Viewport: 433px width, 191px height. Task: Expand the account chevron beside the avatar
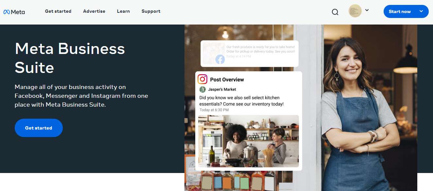tap(367, 10)
